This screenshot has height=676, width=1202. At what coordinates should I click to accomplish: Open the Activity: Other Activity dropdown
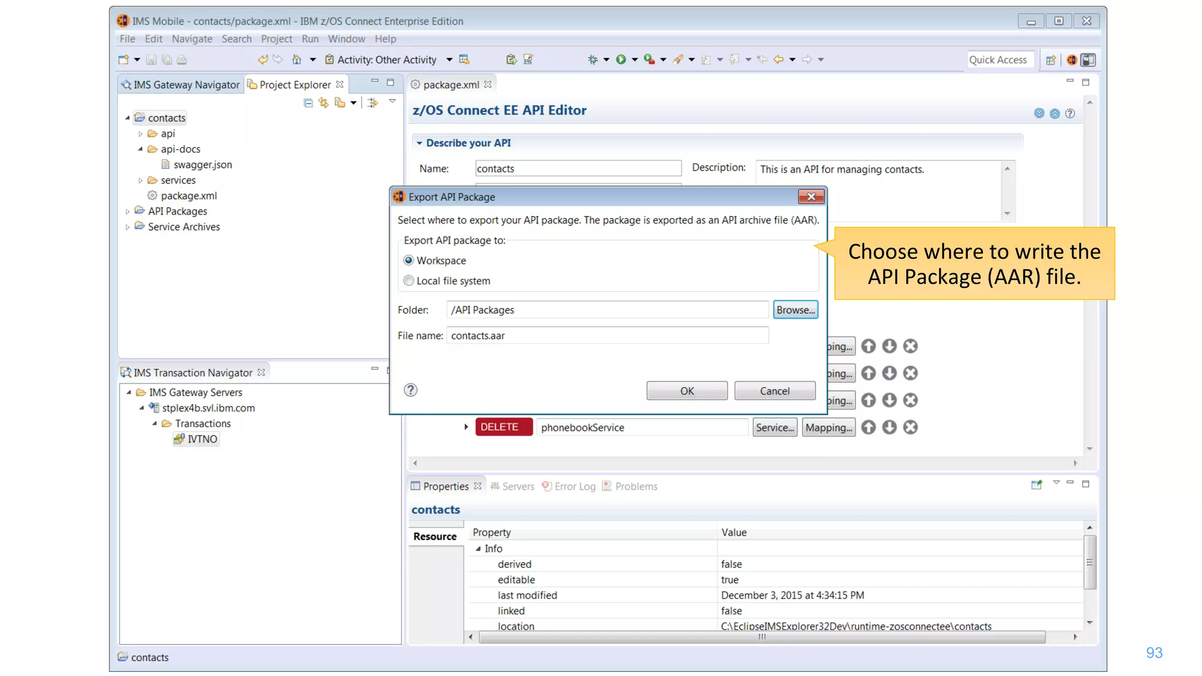coord(449,59)
